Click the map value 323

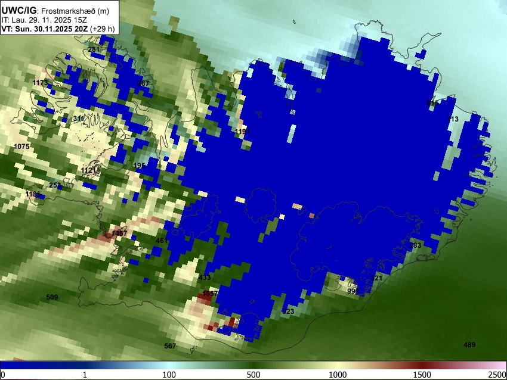288,312
